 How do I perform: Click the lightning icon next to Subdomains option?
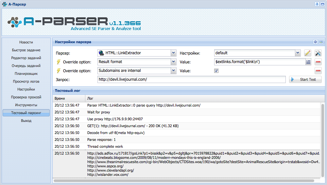(59, 71)
